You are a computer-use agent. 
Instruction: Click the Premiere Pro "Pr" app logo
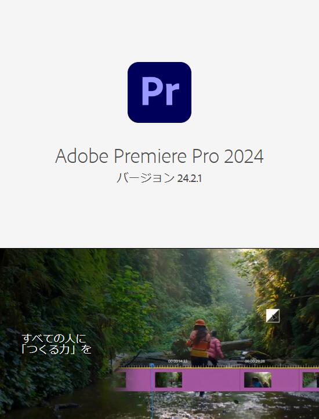[159, 93]
